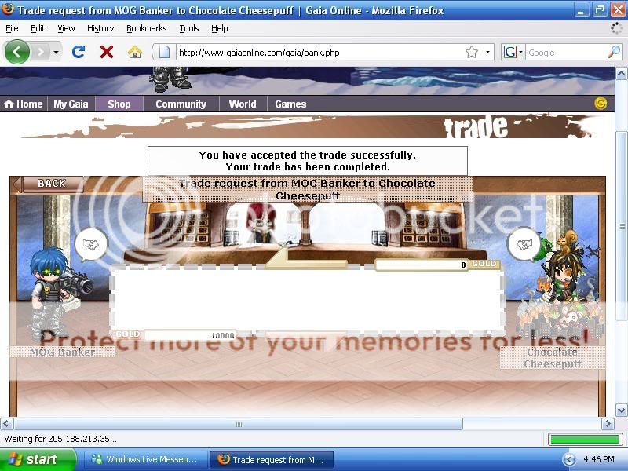The image size is (628, 471).
Task: Click the BACK button above the trade screen
Action: coord(50,182)
